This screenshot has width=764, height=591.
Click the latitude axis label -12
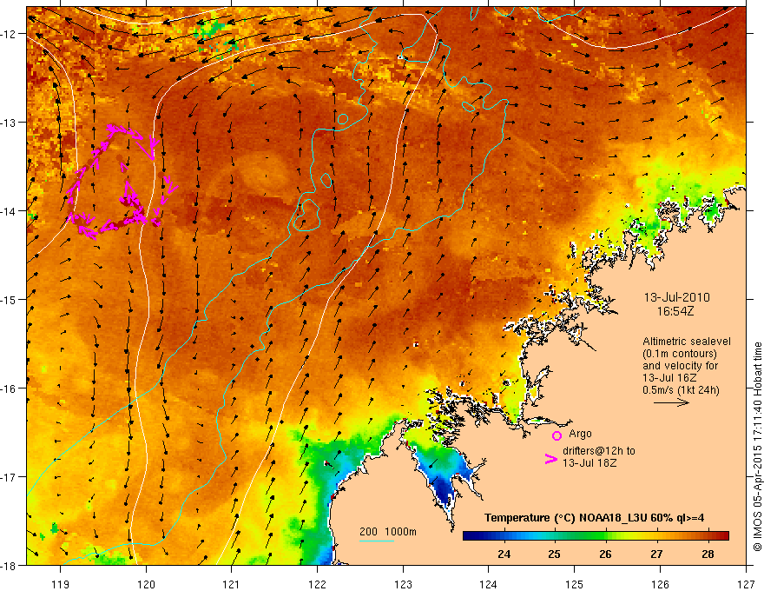coord(10,34)
